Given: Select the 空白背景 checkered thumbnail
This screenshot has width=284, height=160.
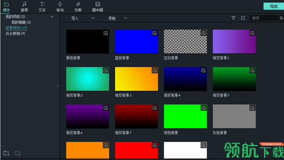Looking at the screenshot, I should [185, 41].
